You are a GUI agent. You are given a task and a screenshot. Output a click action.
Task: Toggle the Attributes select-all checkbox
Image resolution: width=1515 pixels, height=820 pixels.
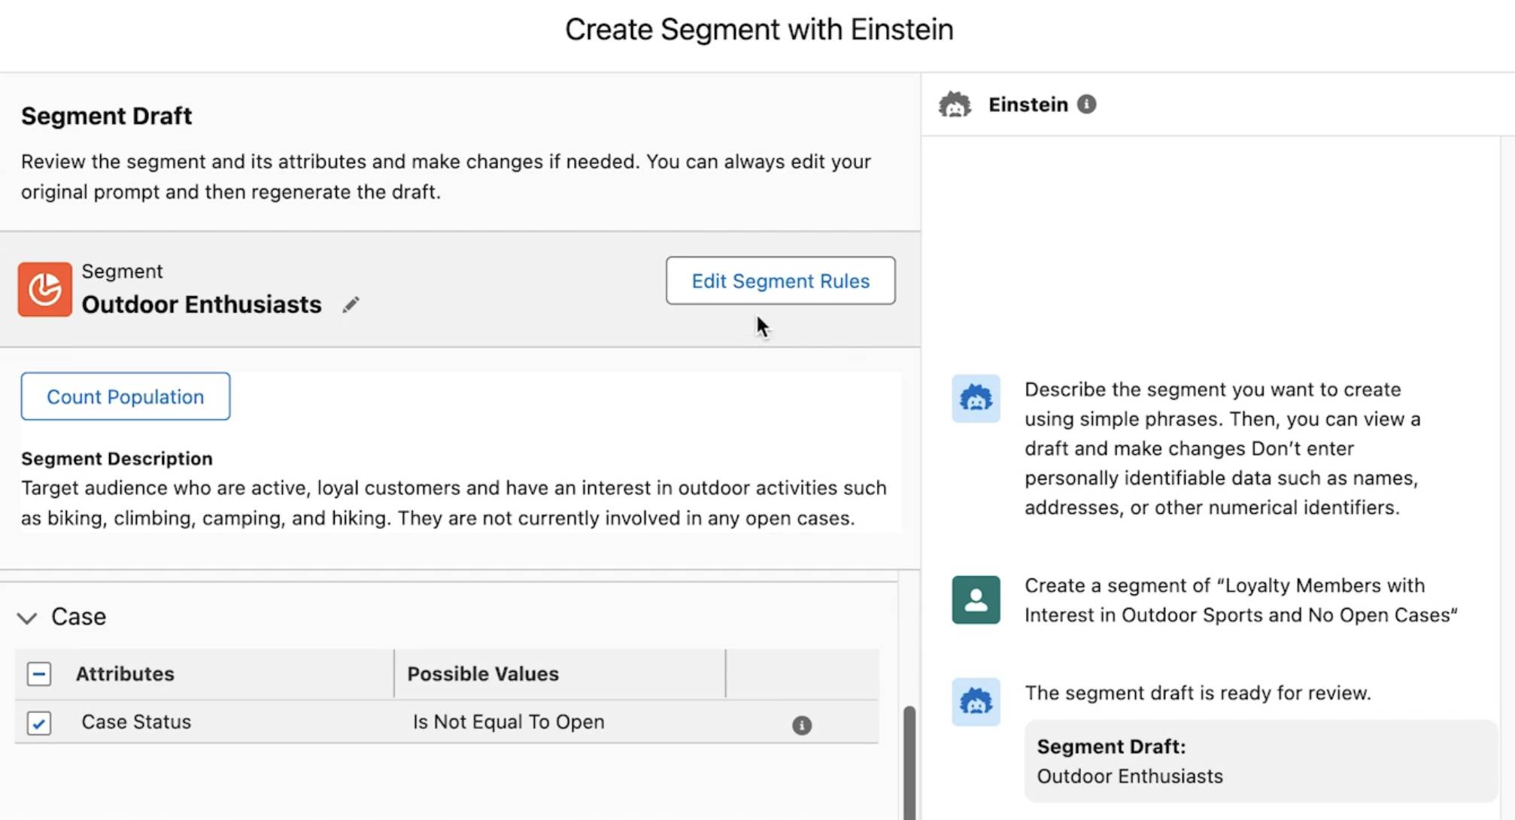click(39, 673)
